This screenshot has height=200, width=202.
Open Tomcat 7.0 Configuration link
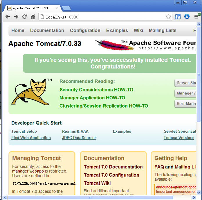point(111,175)
